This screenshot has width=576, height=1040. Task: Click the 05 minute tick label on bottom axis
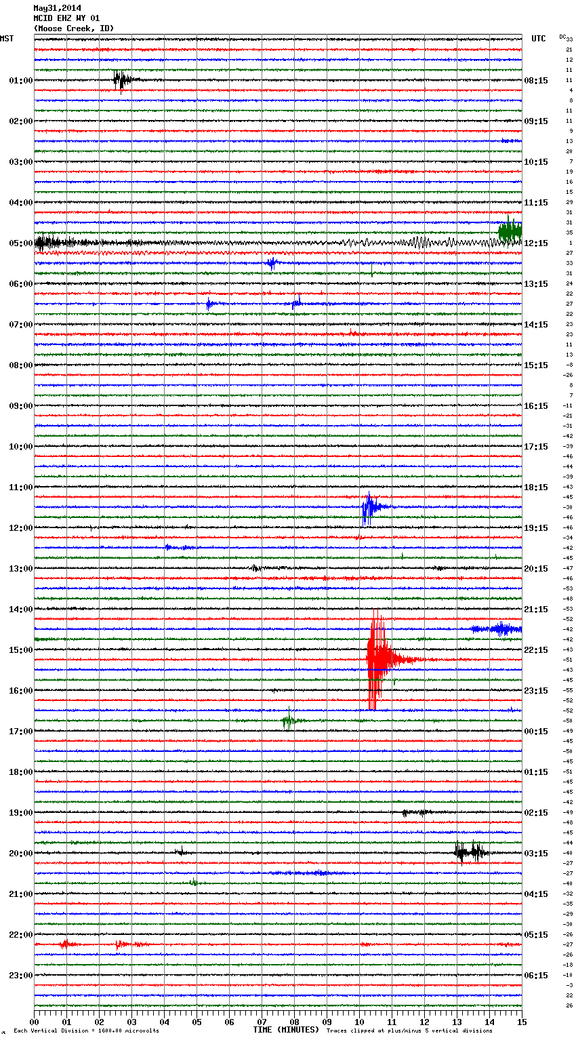pyautogui.click(x=197, y=1022)
